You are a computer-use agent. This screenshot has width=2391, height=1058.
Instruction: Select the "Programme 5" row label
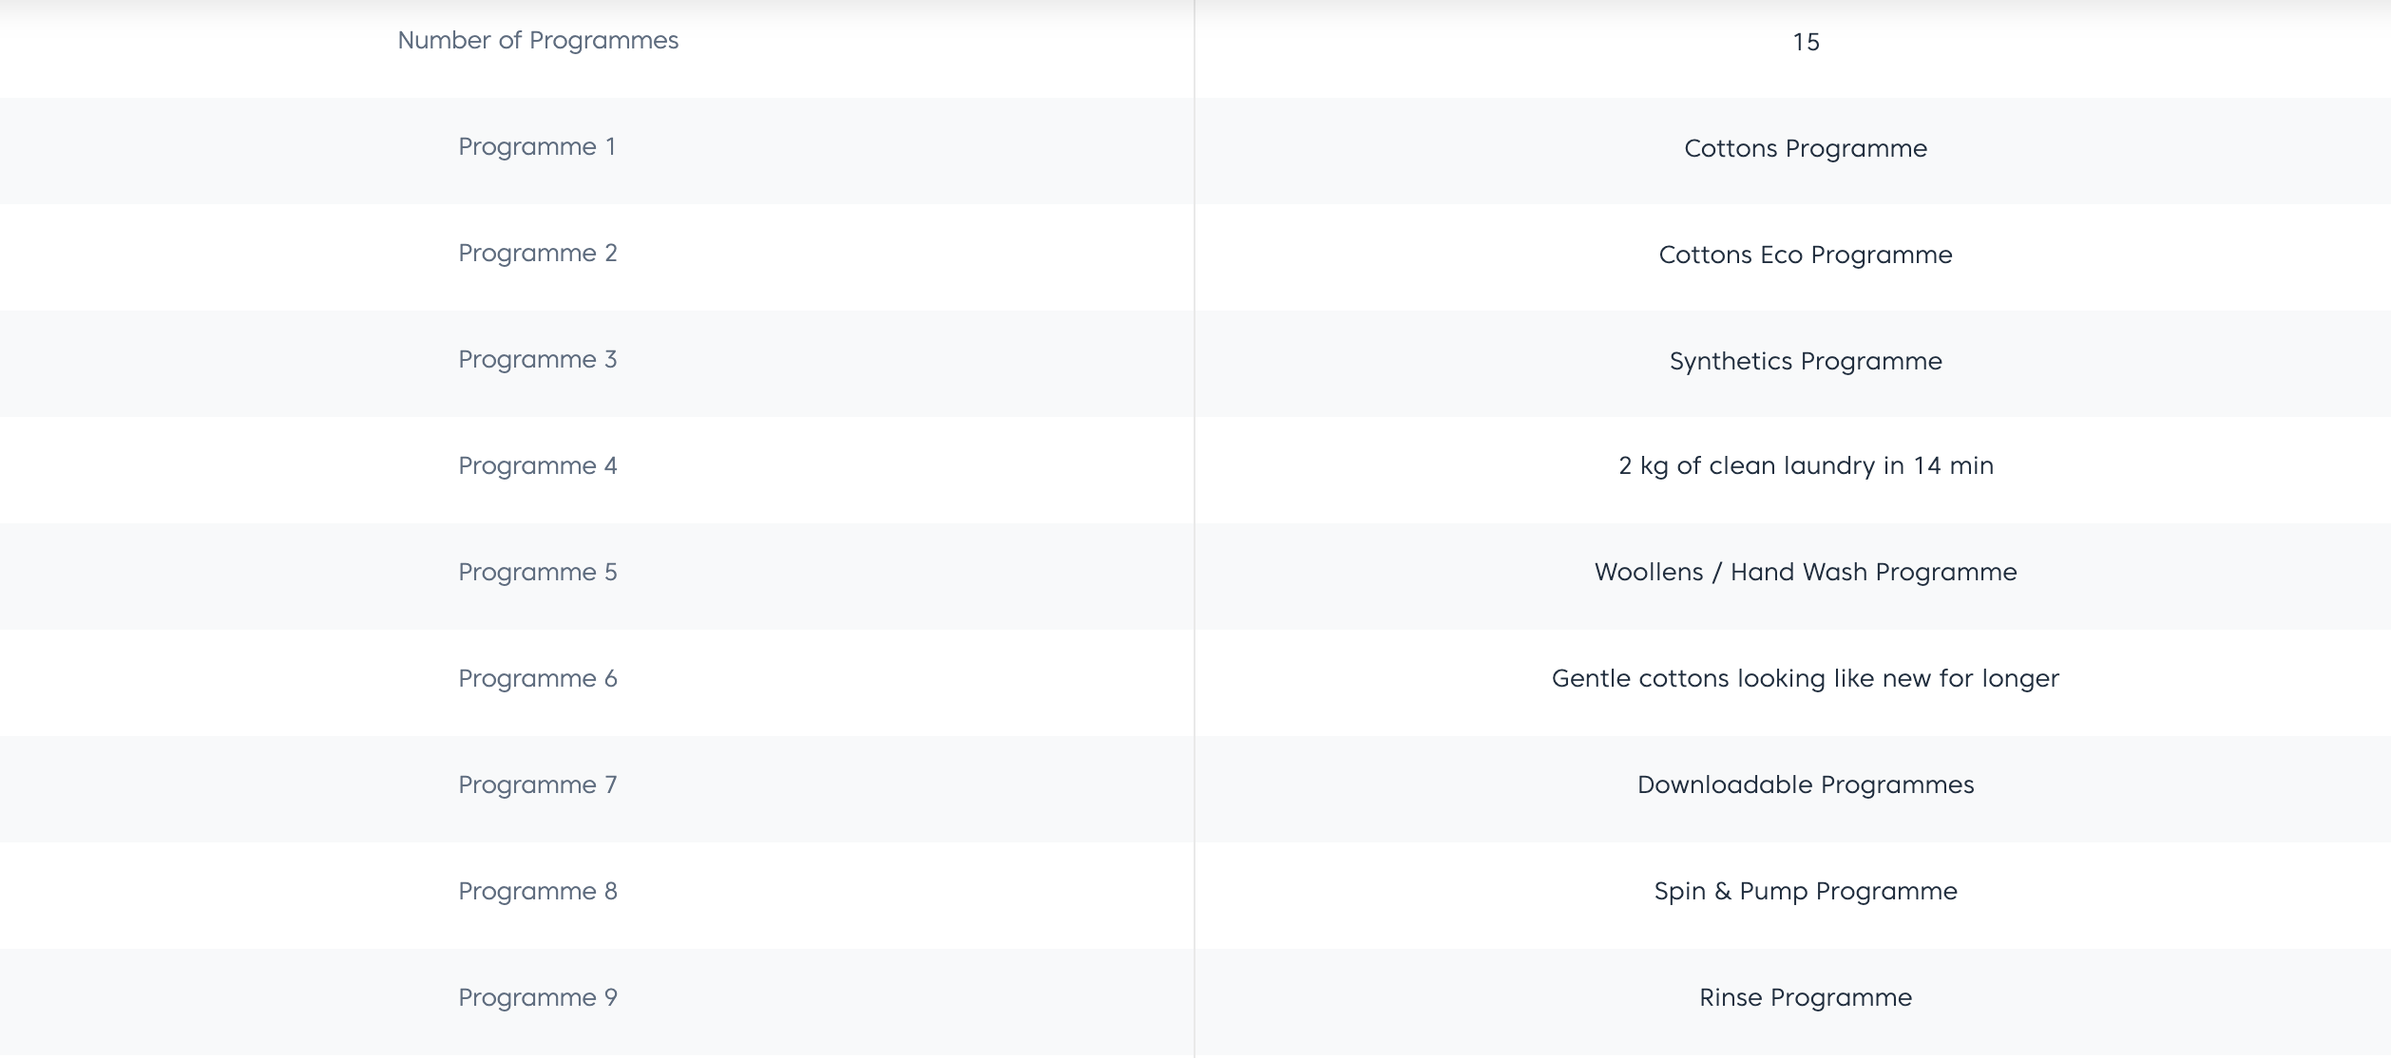[538, 573]
